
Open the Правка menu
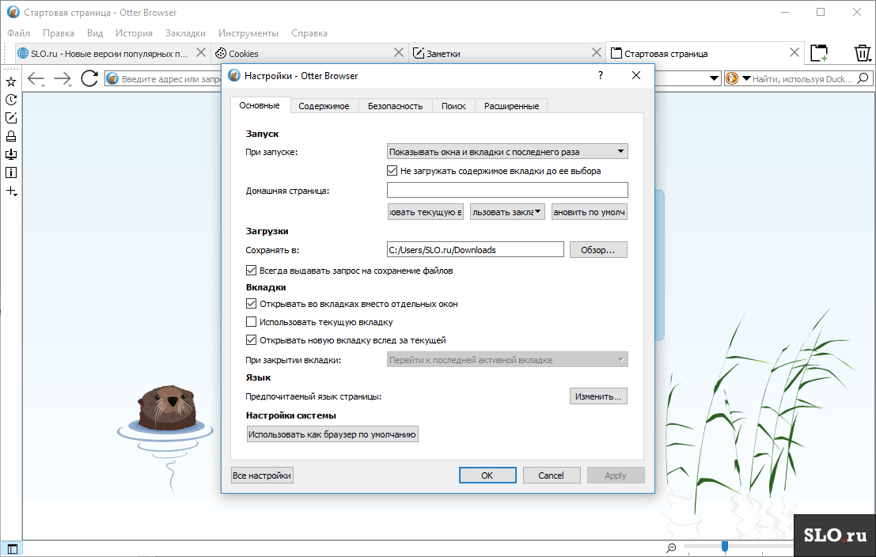(x=58, y=33)
